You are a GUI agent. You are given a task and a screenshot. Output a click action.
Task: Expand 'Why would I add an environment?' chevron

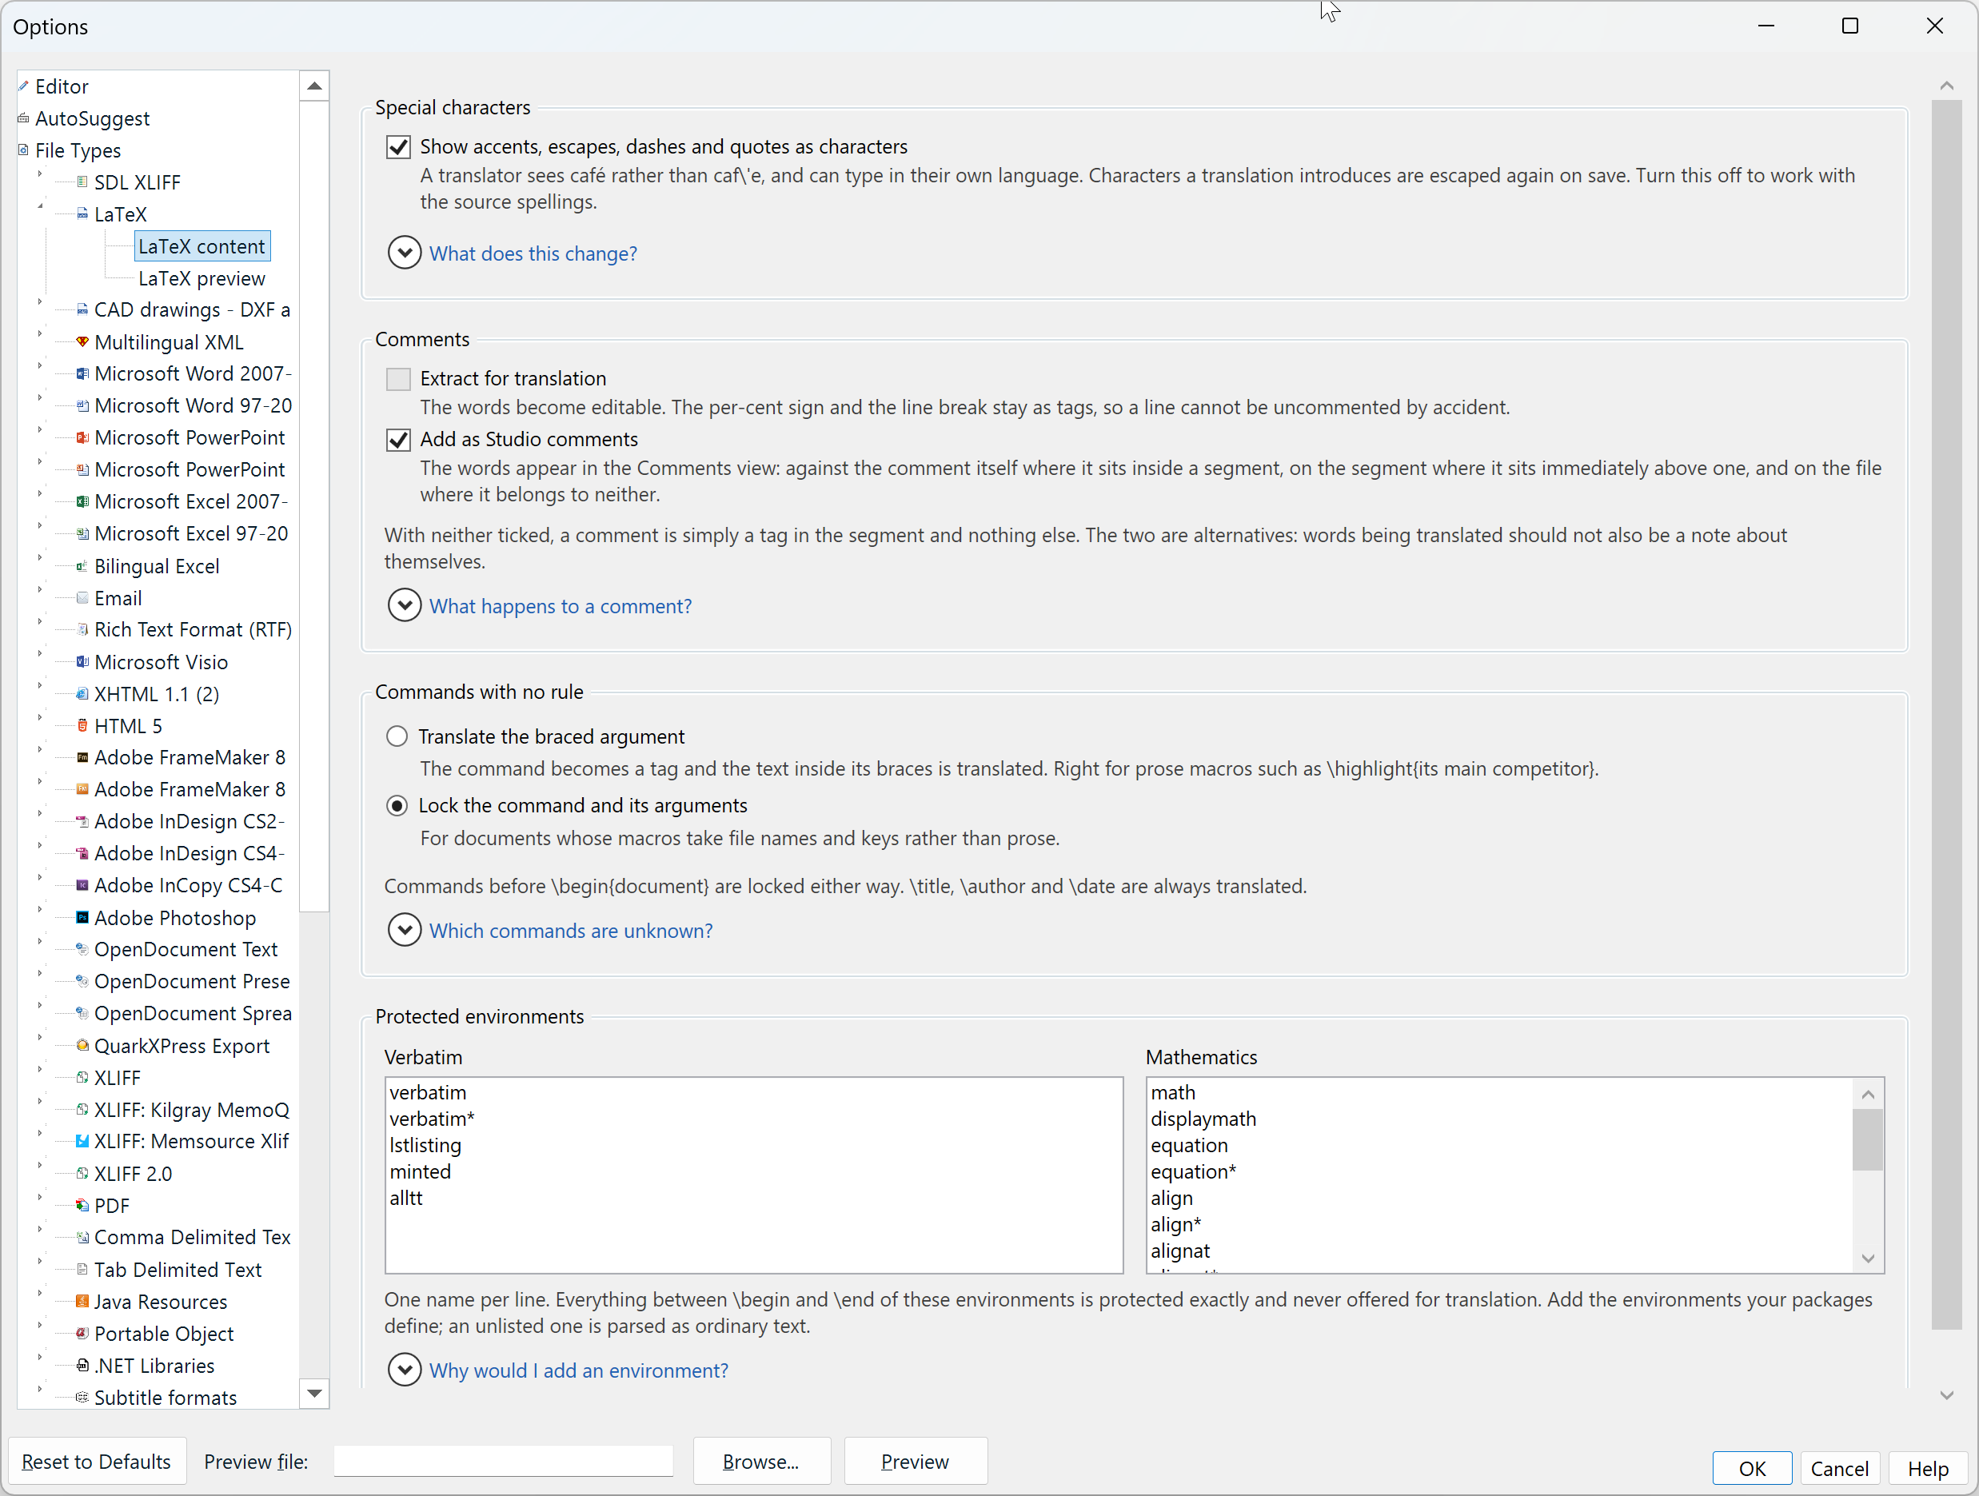point(405,1370)
